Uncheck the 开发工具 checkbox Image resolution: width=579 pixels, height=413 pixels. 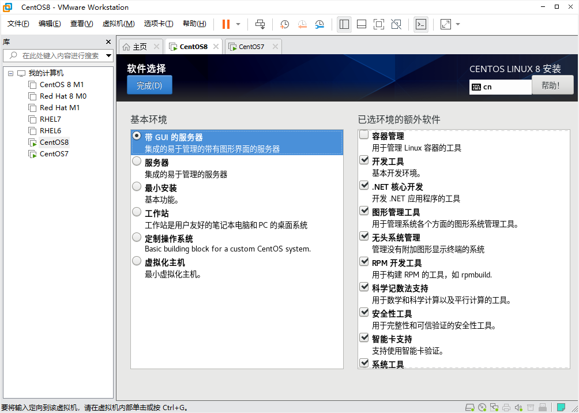[x=364, y=160]
